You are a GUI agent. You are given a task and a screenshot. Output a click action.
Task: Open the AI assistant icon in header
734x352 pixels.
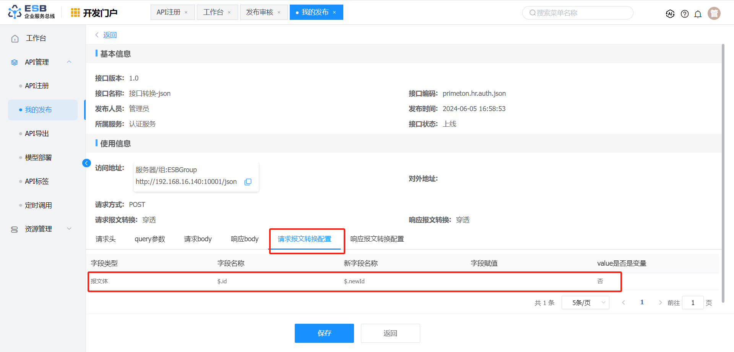pos(670,14)
